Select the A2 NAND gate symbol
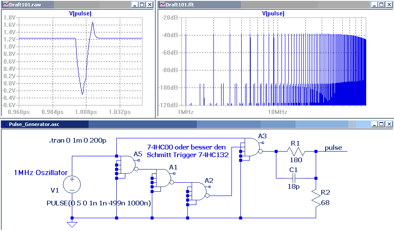 (x=199, y=191)
